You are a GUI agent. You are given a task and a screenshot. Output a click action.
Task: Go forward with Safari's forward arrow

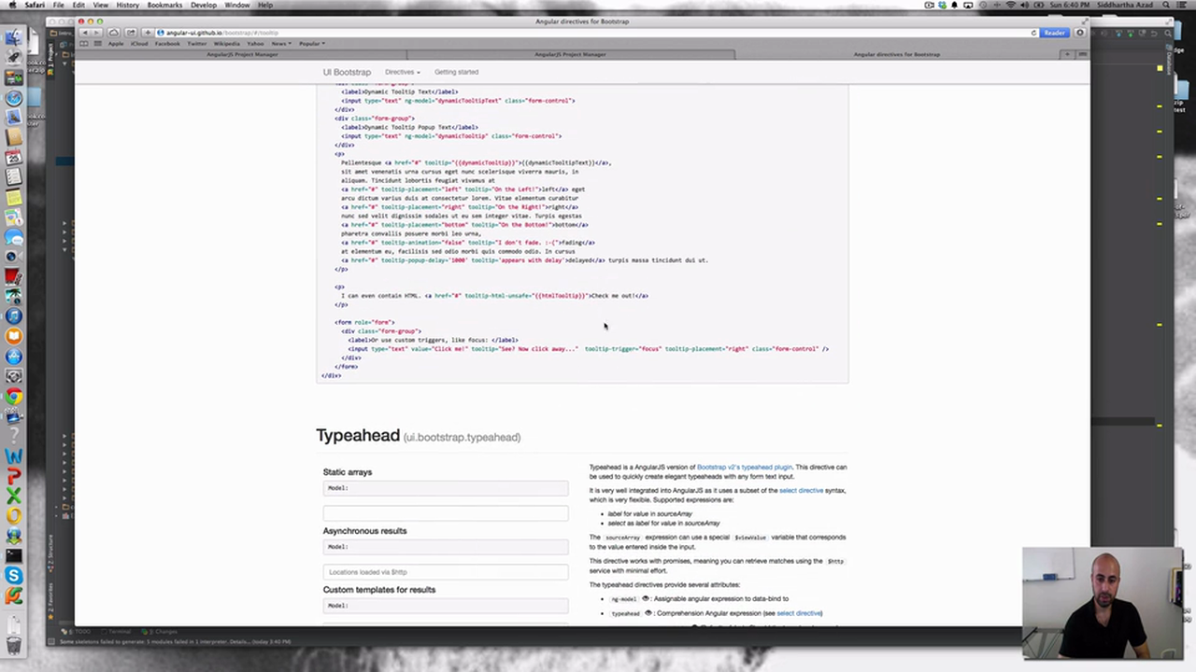95,33
